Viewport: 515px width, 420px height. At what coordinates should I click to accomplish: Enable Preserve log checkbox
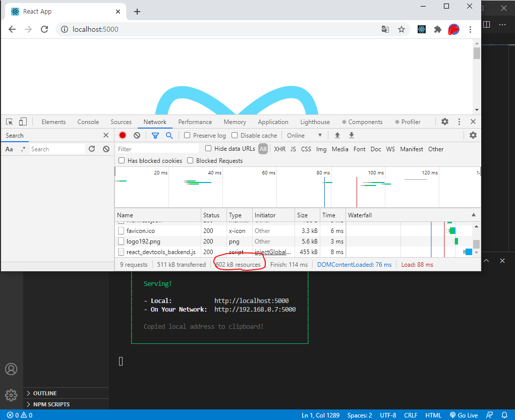(x=187, y=135)
